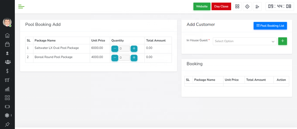This screenshot has width=297, height=129.
Task: Click the green plus button to add customer
Action: pos(282,41)
